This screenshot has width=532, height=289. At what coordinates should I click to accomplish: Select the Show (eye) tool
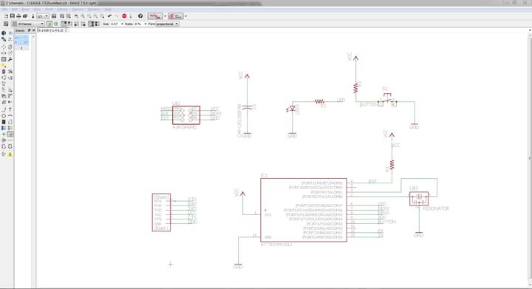click(x=10, y=33)
